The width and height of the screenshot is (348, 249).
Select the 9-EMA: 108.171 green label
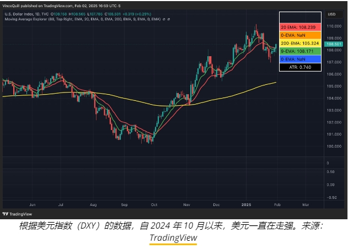(x=300, y=51)
